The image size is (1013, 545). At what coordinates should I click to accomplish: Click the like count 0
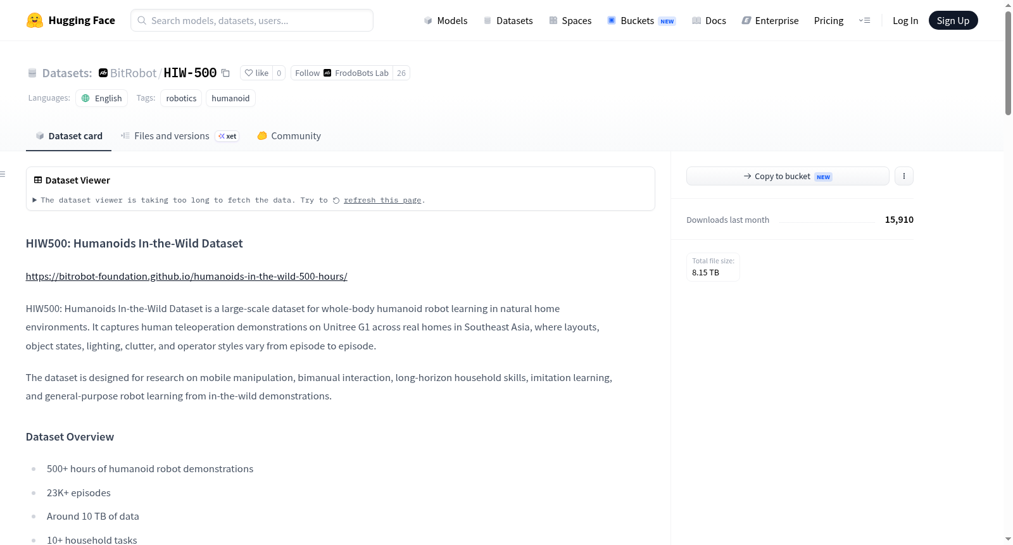[x=279, y=73]
